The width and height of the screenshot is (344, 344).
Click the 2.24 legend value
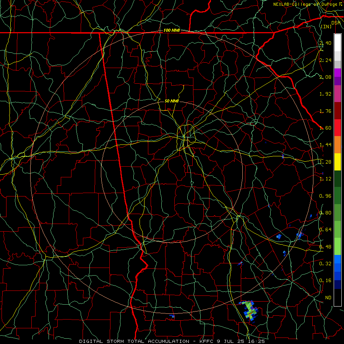325,60
